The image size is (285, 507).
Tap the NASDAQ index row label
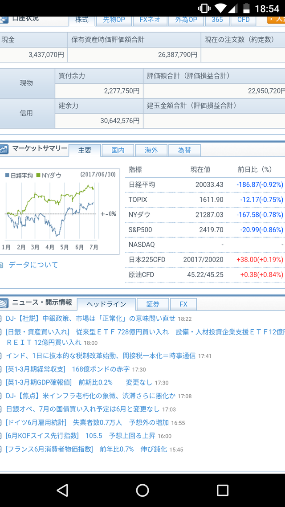pos(142,245)
